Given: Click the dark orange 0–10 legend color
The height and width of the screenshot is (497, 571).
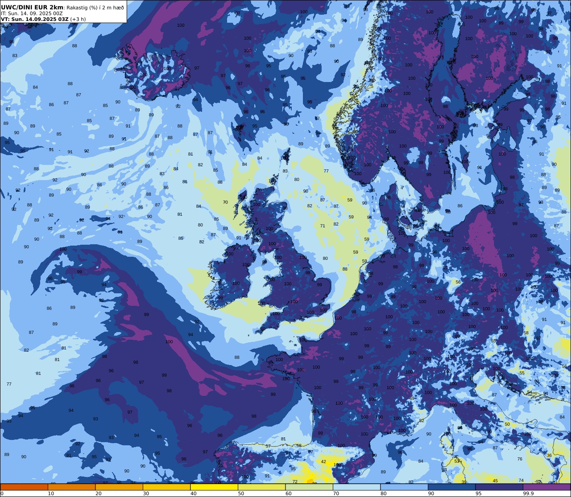Looking at the screenshot, I should [x=24, y=487].
